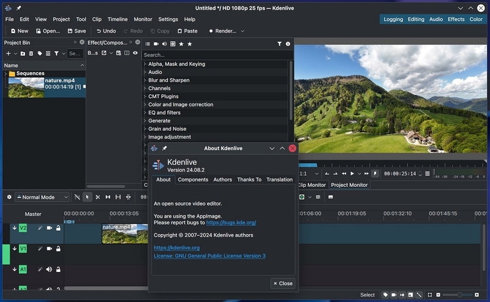
Task: Click the https://kdenlive.org link
Action: tap(176, 247)
